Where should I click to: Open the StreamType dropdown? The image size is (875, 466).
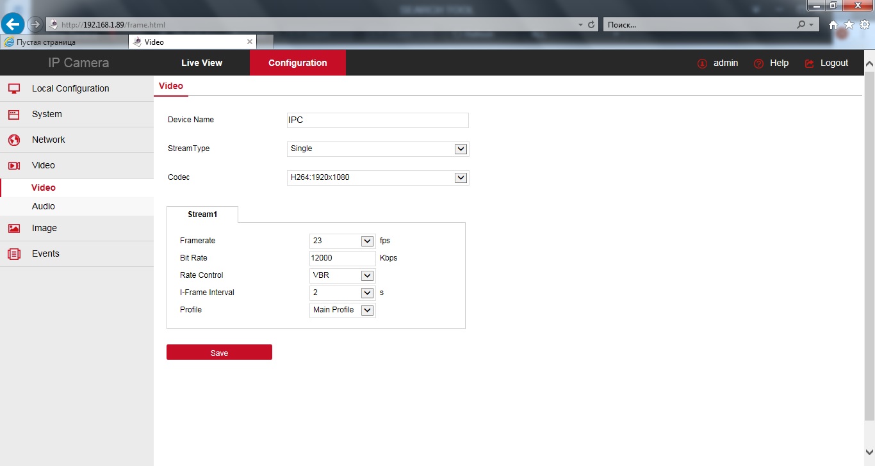coord(378,149)
